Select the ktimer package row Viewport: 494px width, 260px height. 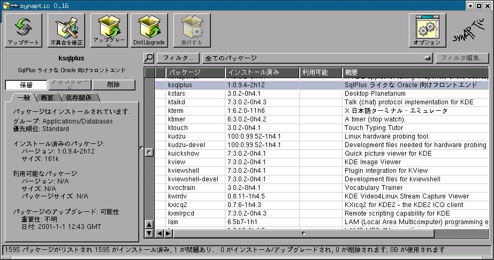[322, 119]
